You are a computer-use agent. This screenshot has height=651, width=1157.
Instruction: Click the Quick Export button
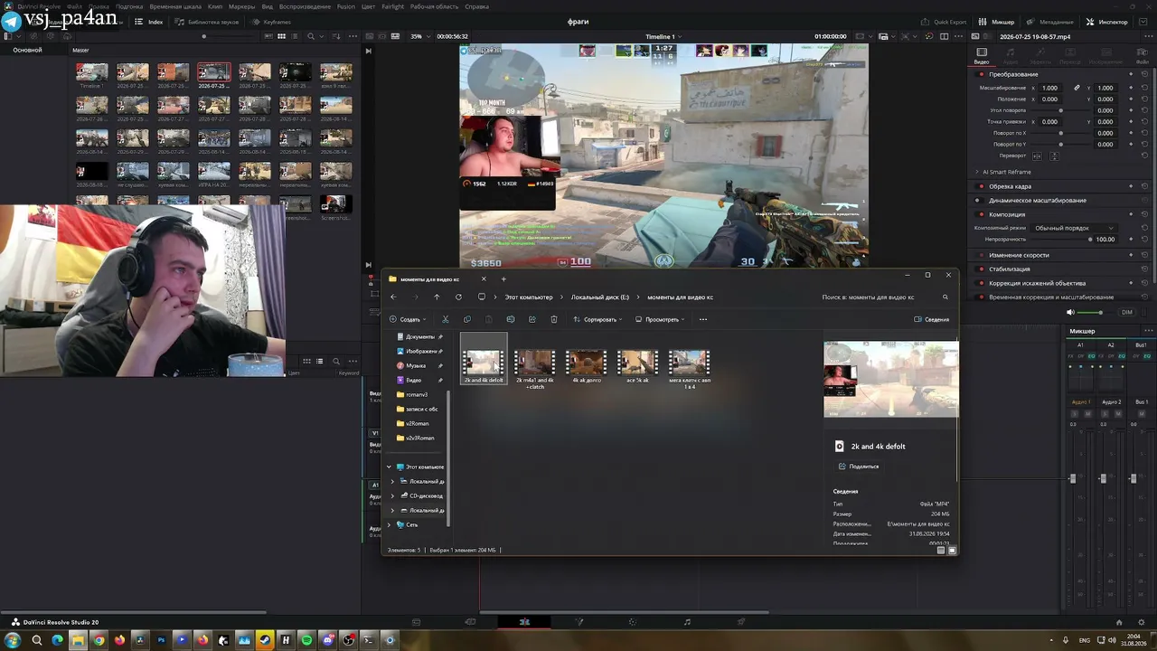point(944,22)
